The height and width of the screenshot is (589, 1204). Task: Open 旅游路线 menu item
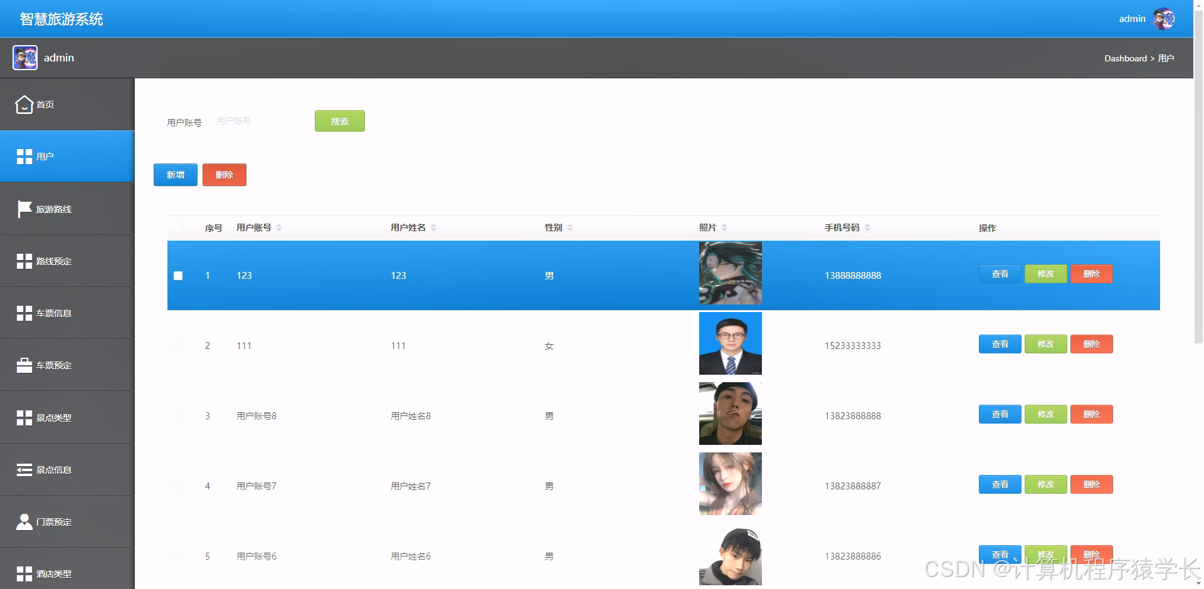coord(67,209)
